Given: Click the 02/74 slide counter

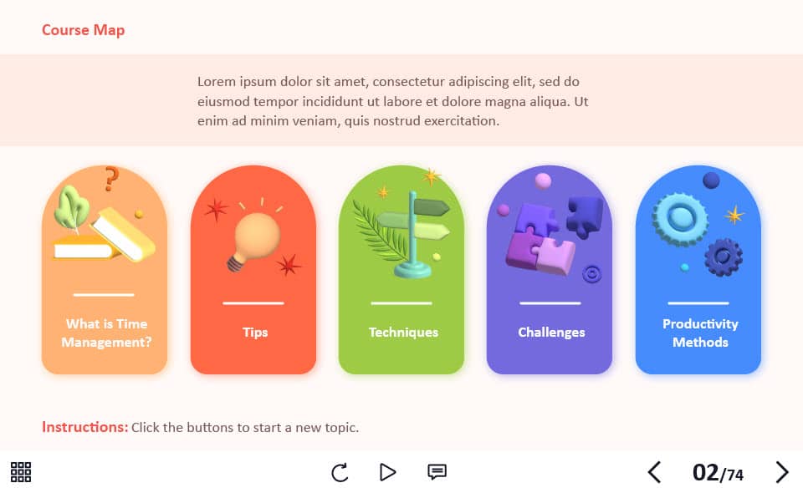Looking at the screenshot, I should [718, 473].
